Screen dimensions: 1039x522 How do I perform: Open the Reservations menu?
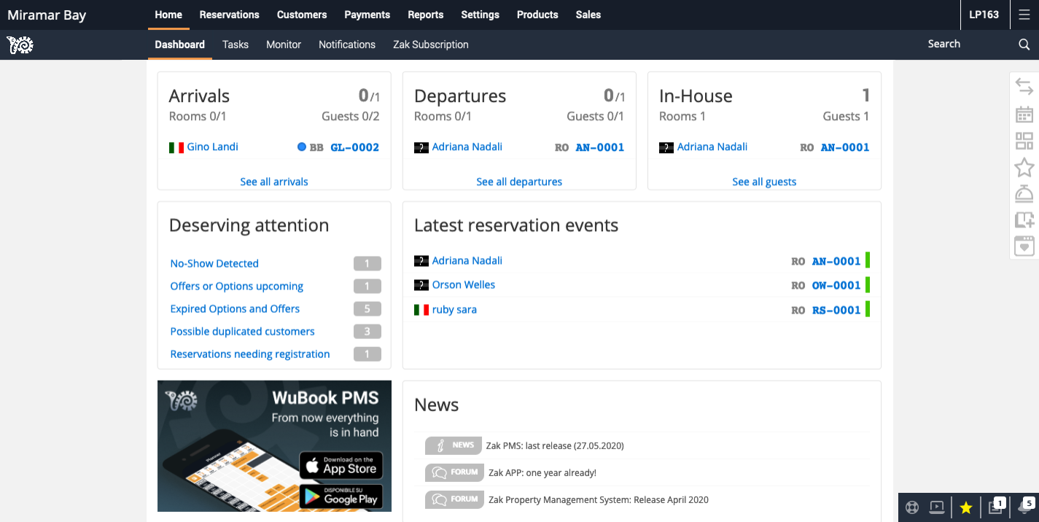[229, 15]
